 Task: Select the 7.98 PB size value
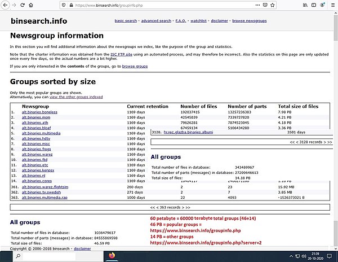[x=284, y=112]
